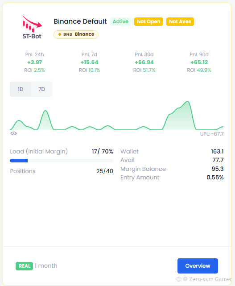Click PnL 90d value +65.12
Viewport: 235px width, 286px height.
pyautogui.click(x=199, y=62)
